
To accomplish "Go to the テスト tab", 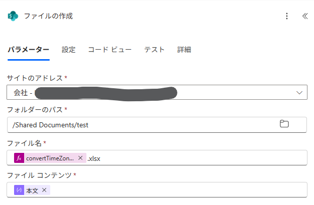I will 154,50.
